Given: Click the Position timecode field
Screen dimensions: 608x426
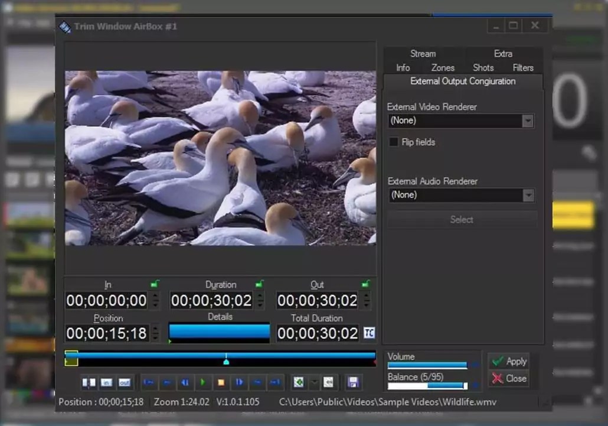Looking at the screenshot, I should (106, 333).
